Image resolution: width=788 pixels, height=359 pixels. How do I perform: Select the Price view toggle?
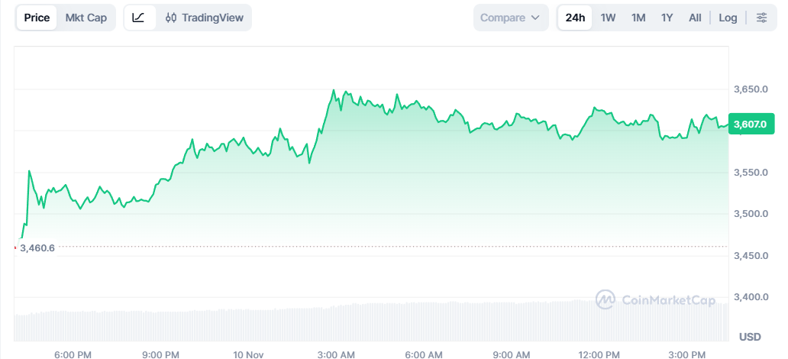pos(37,18)
